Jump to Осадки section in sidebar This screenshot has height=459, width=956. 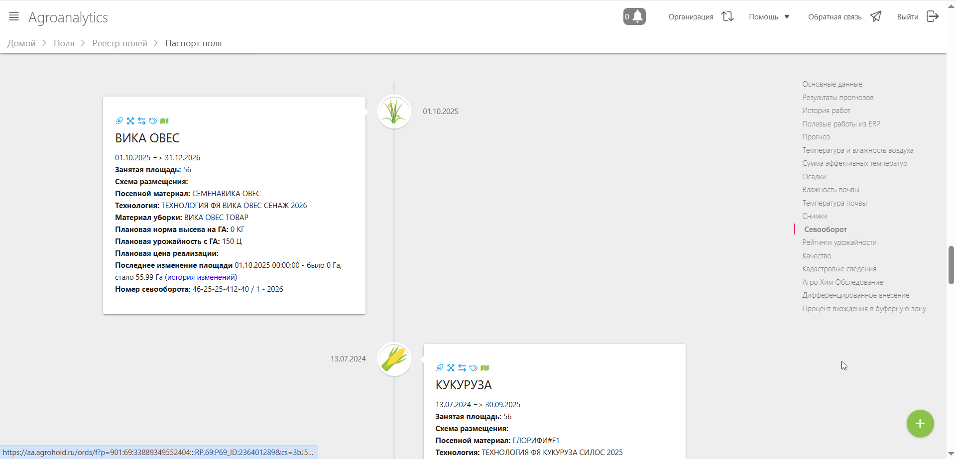click(x=814, y=177)
